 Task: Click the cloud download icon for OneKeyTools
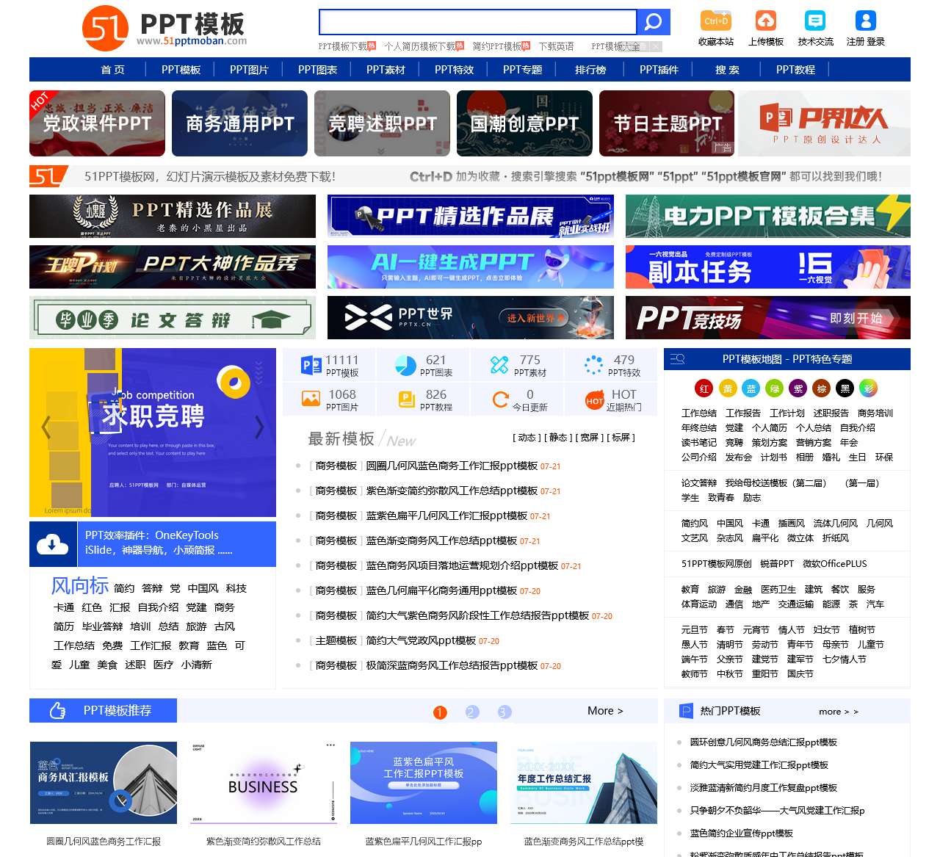[x=53, y=544]
